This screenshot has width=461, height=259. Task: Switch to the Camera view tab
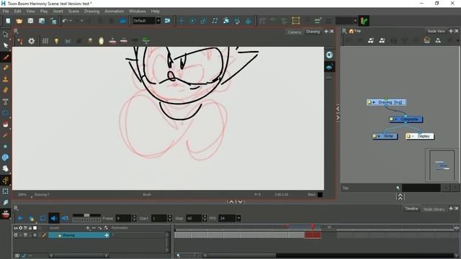tap(295, 32)
